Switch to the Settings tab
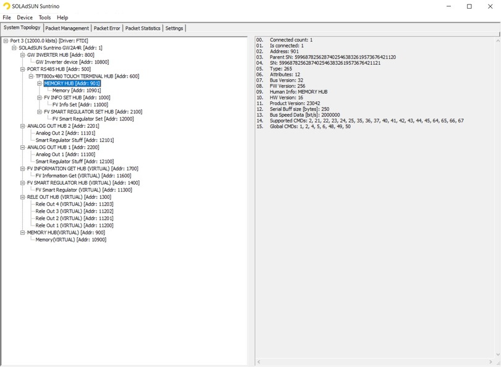 click(174, 28)
